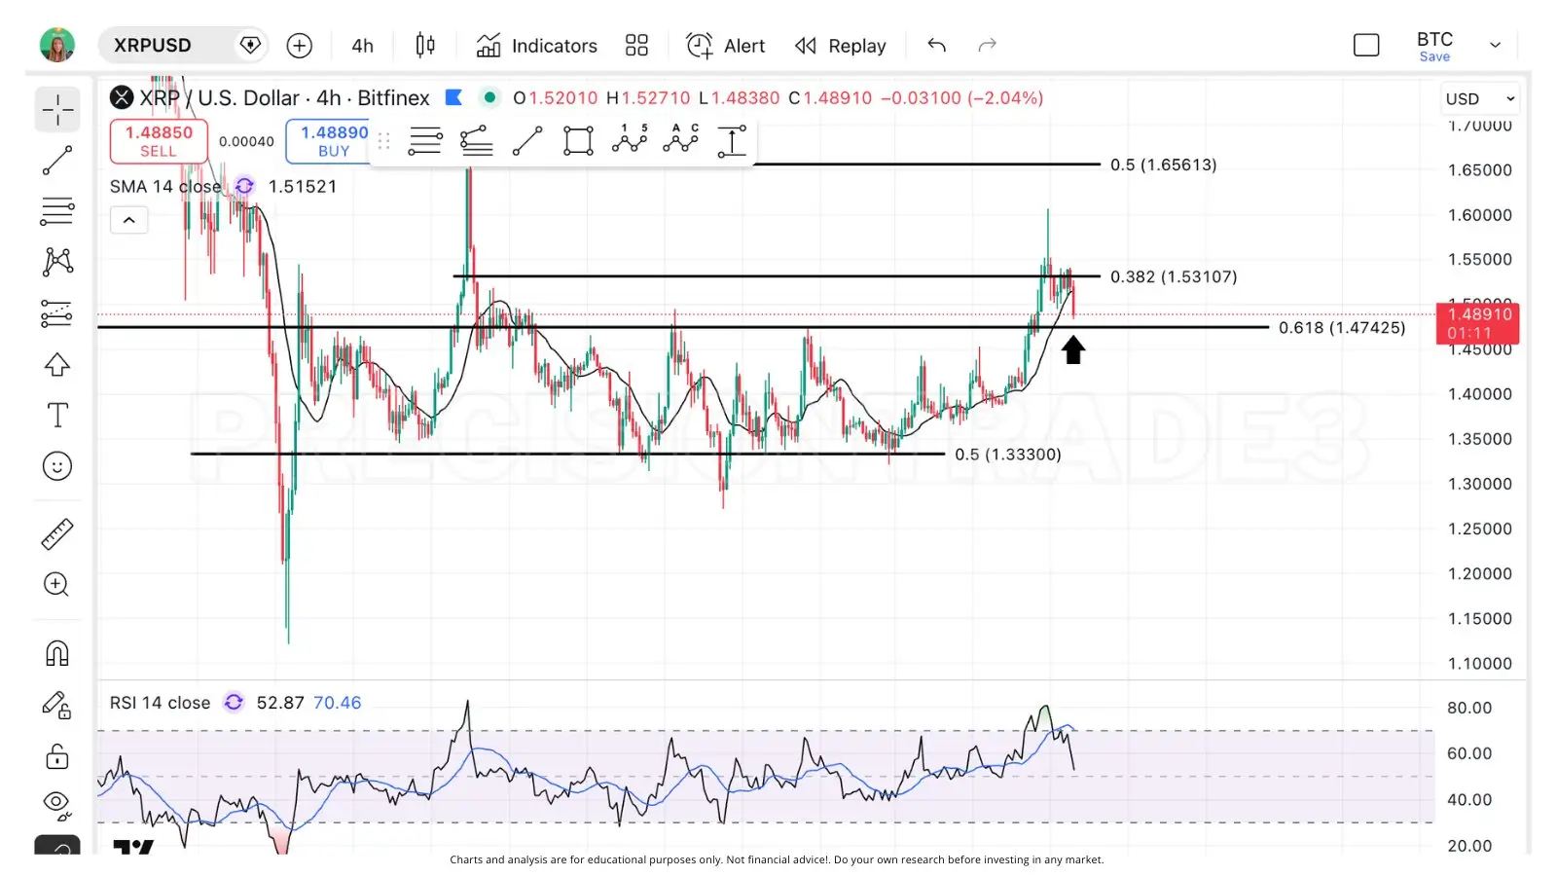Collapse the SMA indicator legend panel
The image size is (1557, 876).
[129, 220]
